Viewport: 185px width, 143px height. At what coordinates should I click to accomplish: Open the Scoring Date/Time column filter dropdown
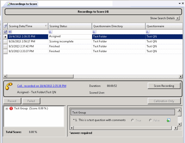(46, 26)
